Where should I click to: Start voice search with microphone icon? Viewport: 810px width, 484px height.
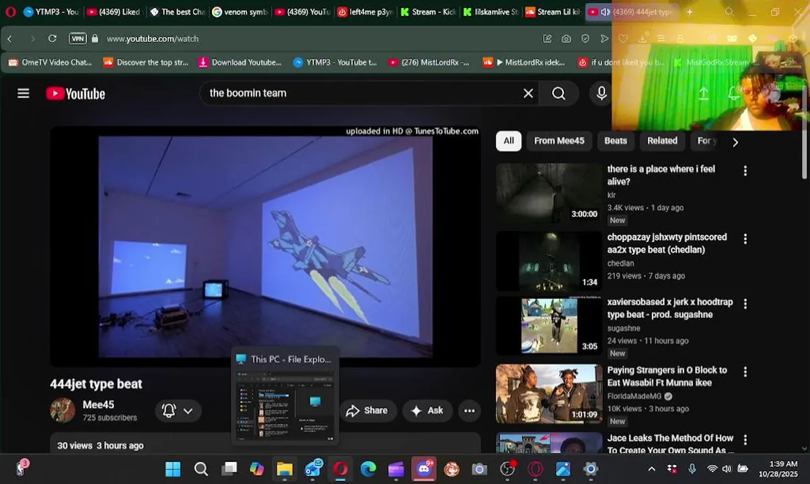(601, 93)
